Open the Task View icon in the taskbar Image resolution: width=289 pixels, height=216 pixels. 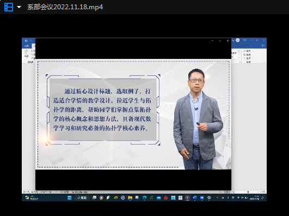[94, 197]
